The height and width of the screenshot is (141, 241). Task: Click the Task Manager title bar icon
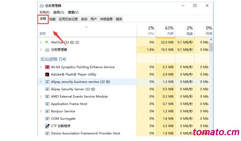[42, 6]
